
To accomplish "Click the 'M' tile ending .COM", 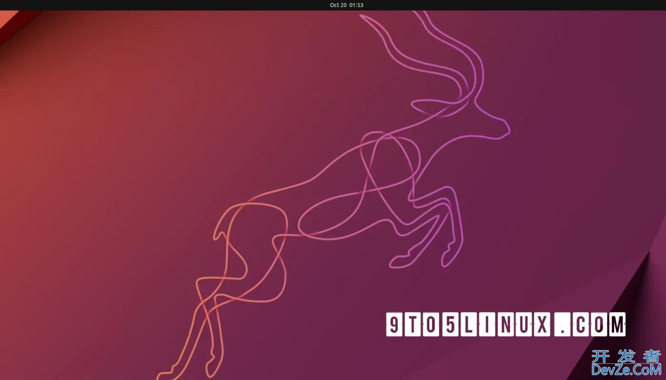I will click(x=617, y=325).
